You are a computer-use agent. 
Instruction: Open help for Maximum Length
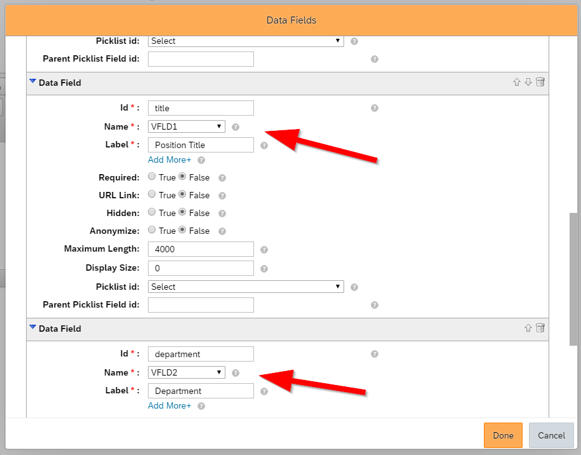coord(264,250)
